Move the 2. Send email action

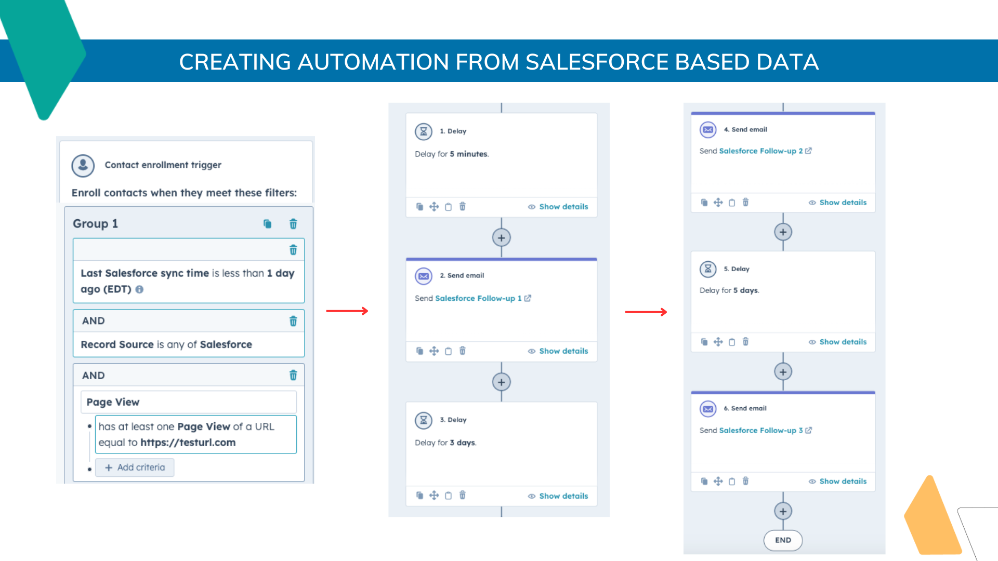point(434,351)
